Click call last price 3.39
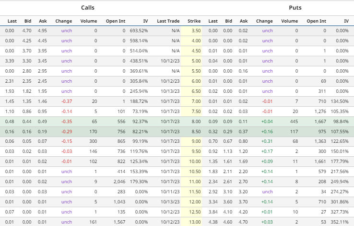This screenshot has width=354, height=226. (x=10, y=61)
